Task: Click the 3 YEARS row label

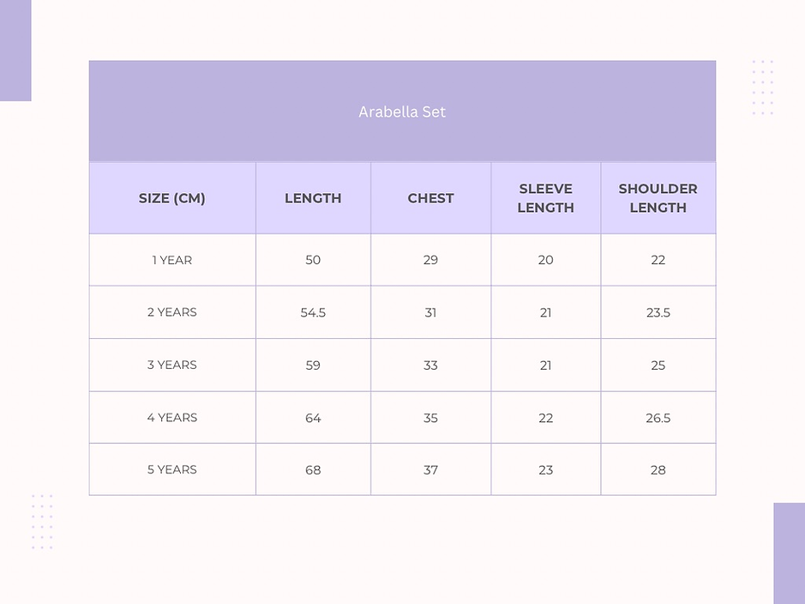Action: pos(172,365)
